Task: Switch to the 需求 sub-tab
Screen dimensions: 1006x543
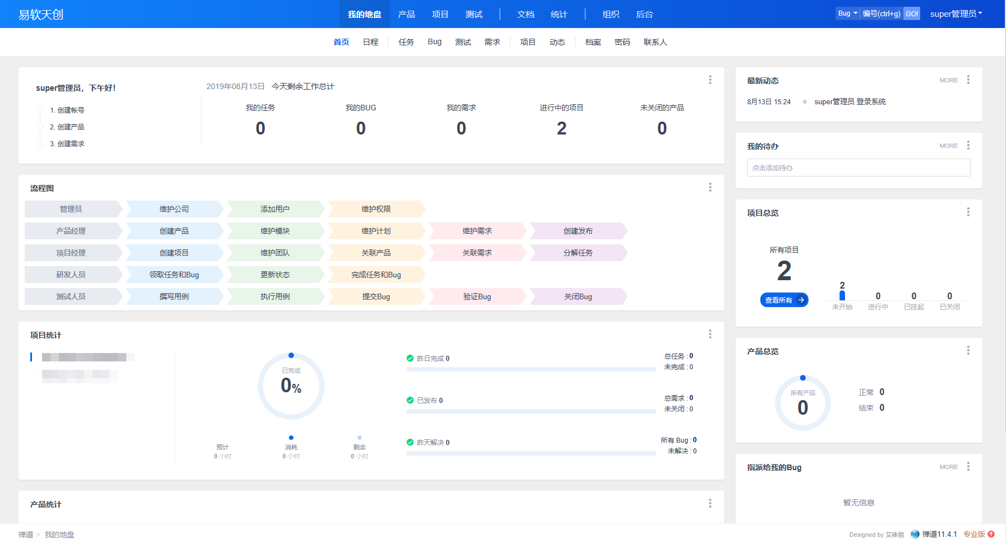Action: pos(492,42)
